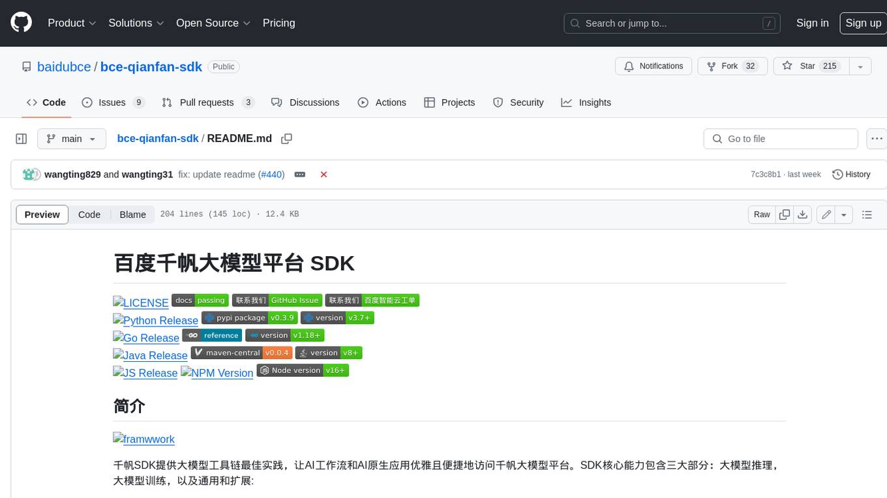The height and width of the screenshot is (498, 887).
Task: Open the Go Release link
Action: coord(146,338)
